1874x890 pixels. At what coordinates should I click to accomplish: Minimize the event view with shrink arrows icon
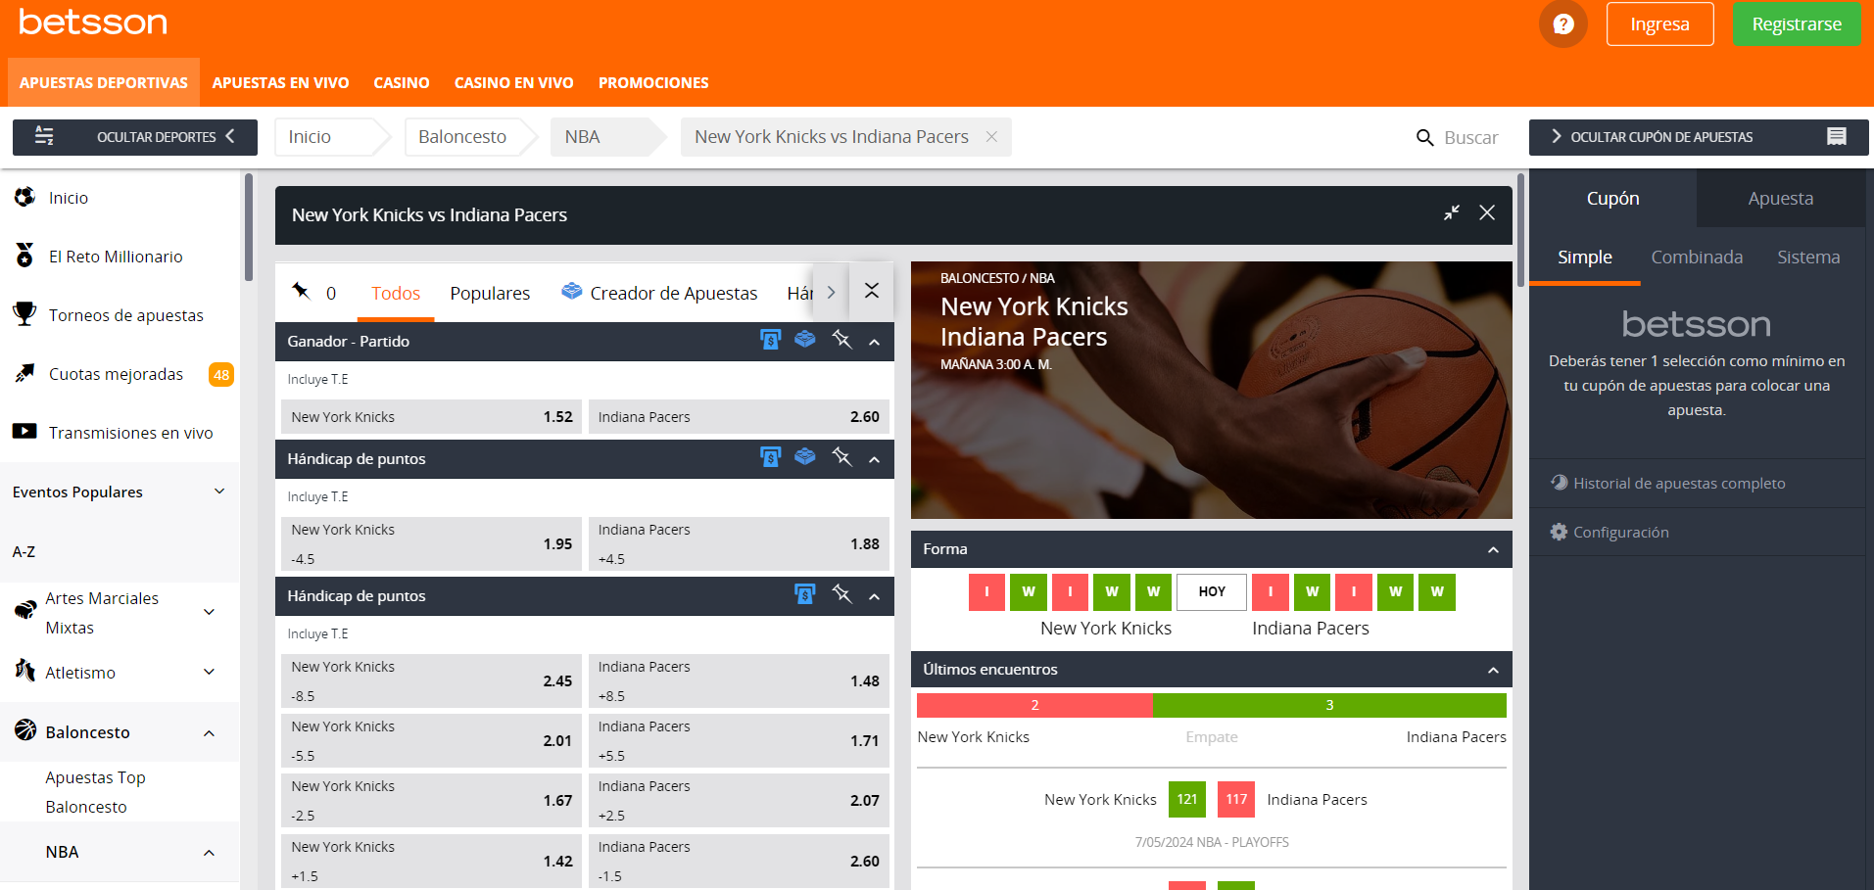pos(1452,213)
